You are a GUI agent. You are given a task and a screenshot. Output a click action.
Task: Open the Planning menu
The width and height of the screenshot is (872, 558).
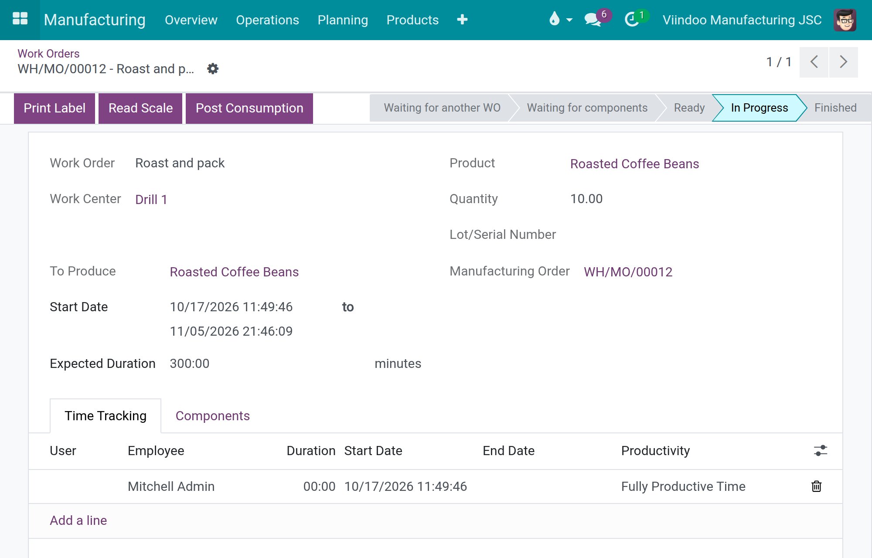[343, 20]
